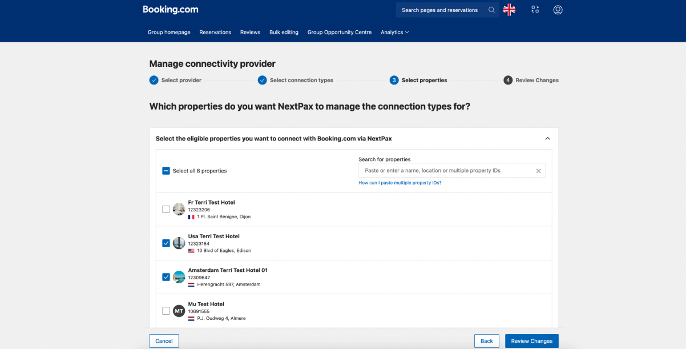Click the MT avatar of Mu Test Hotel
Viewport: 686px width, 349px height.
[179, 311]
